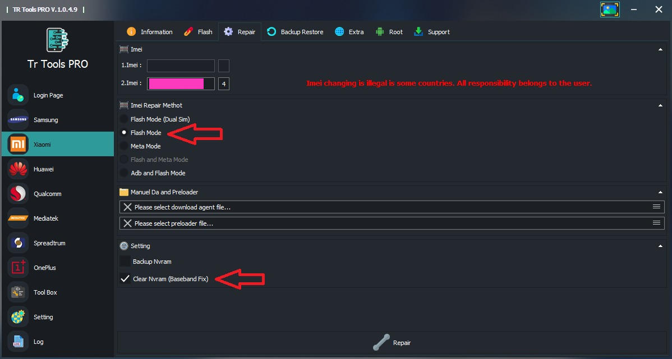Click the 1.Imei input field
The width and height of the screenshot is (672, 359).
pyautogui.click(x=181, y=66)
